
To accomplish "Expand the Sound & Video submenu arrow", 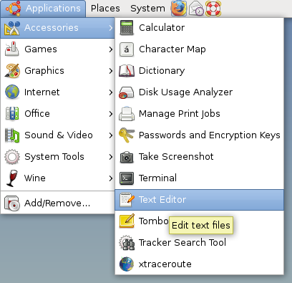I will coord(110,135).
